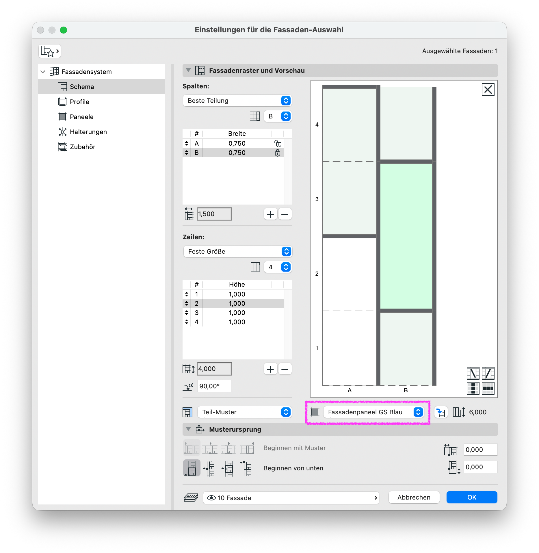Viewport: 539px width, 553px height.
Task: Select fourth Beginnen mit Muster origin option
Action: (x=248, y=448)
